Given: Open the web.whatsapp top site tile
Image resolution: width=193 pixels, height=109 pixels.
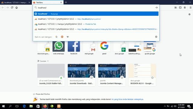Looking at the screenshot, I should click(x=59, y=48).
